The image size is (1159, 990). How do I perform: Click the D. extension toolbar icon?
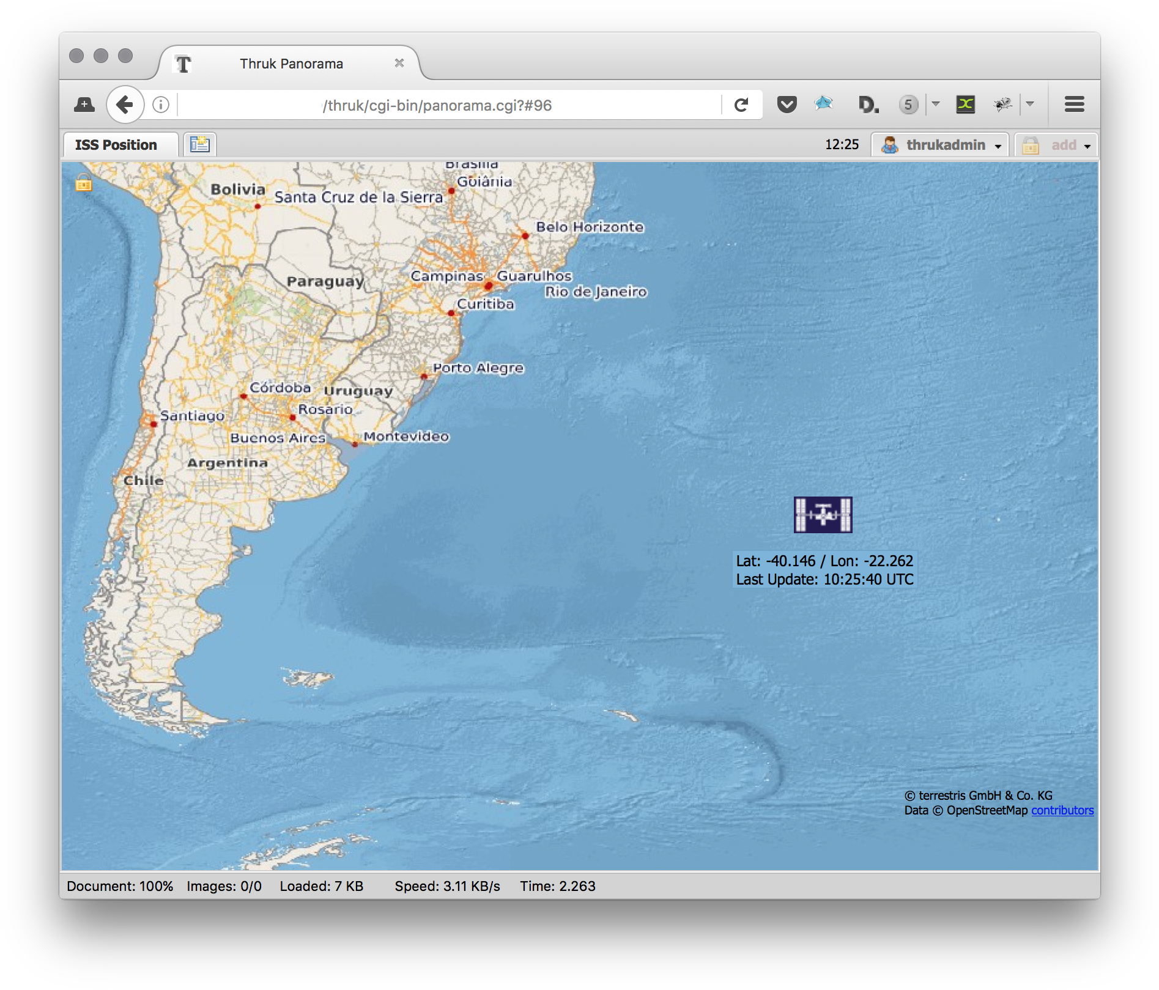(868, 105)
